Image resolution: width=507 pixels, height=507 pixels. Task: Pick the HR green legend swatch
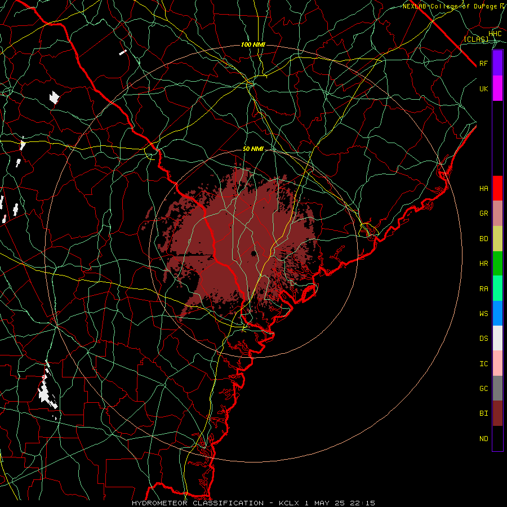(x=497, y=263)
